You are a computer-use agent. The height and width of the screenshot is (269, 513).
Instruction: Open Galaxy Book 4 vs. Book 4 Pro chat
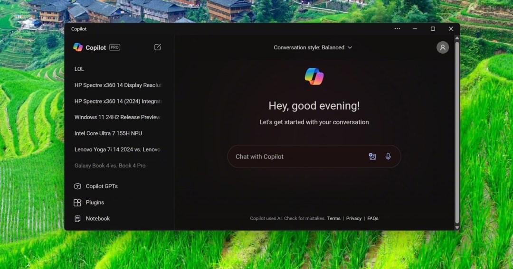tap(110, 166)
